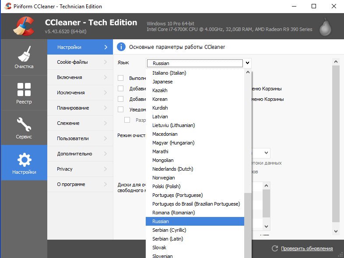The height and width of the screenshot is (258, 344).
Task: Toggle the second Добави... checkbox above Уведом
Action: coord(120,99)
